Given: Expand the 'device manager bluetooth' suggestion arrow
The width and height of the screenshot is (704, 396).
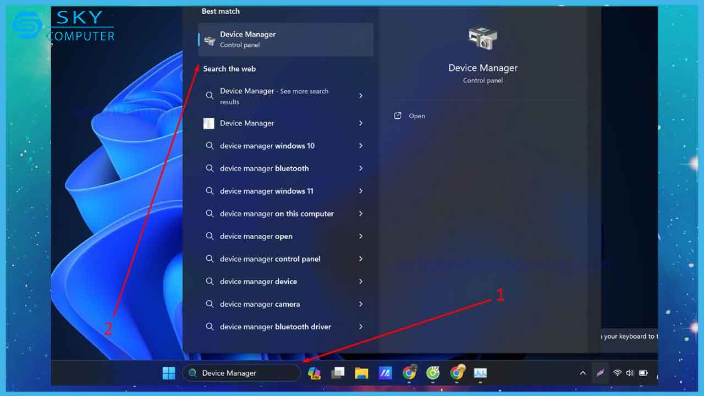Looking at the screenshot, I should click(361, 168).
